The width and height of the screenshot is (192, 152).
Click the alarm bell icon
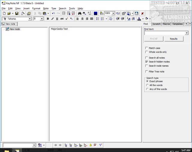click(90, 145)
